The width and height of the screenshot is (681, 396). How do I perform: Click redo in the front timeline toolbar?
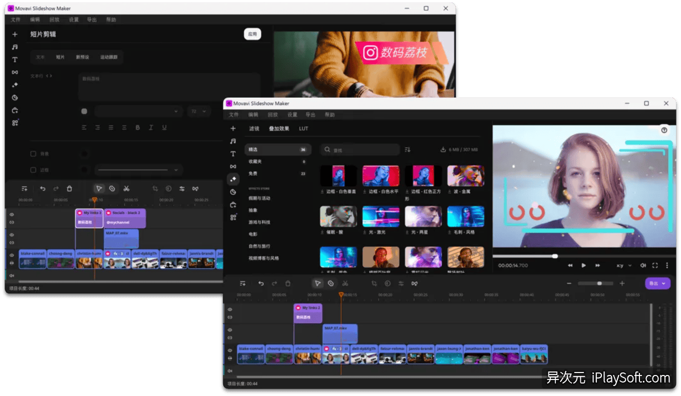274,283
